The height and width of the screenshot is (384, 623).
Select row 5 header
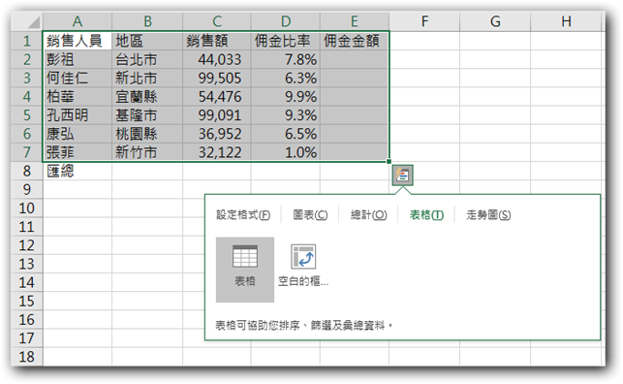(26, 115)
